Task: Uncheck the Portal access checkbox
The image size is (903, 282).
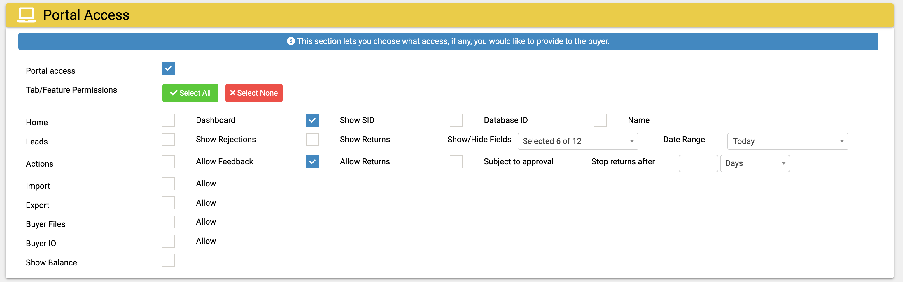Action: pos(168,69)
